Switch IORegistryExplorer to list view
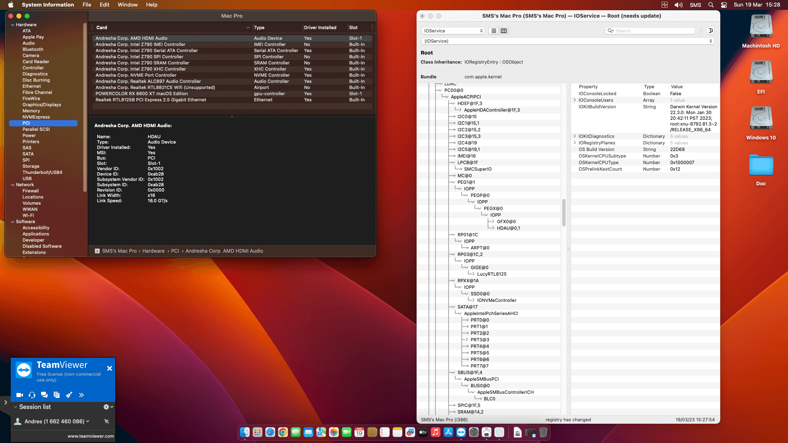This screenshot has width=788, height=443. point(493,31)
